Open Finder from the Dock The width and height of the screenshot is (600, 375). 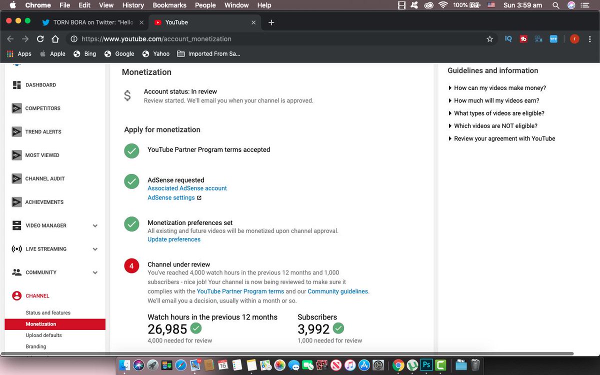click(x=123, y=365)
